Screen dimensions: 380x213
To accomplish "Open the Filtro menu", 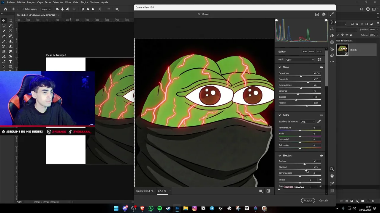I will pyautogui.click(x=68, y=2).
